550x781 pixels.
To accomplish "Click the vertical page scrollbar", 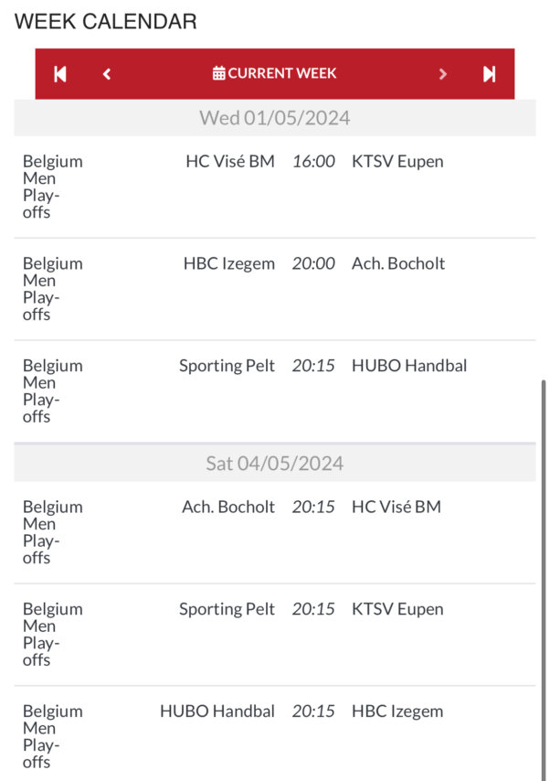I will (x=544, y=549).
